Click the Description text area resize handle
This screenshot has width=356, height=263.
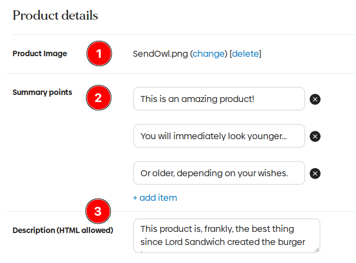317,249
